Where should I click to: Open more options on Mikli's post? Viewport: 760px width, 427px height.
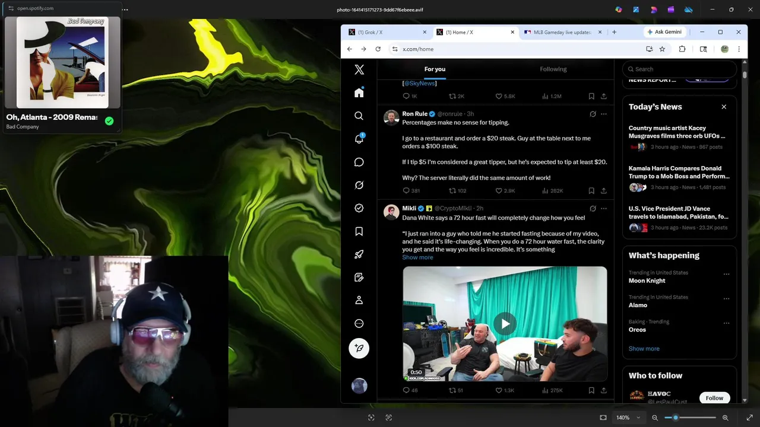click(x=604, y=209)
